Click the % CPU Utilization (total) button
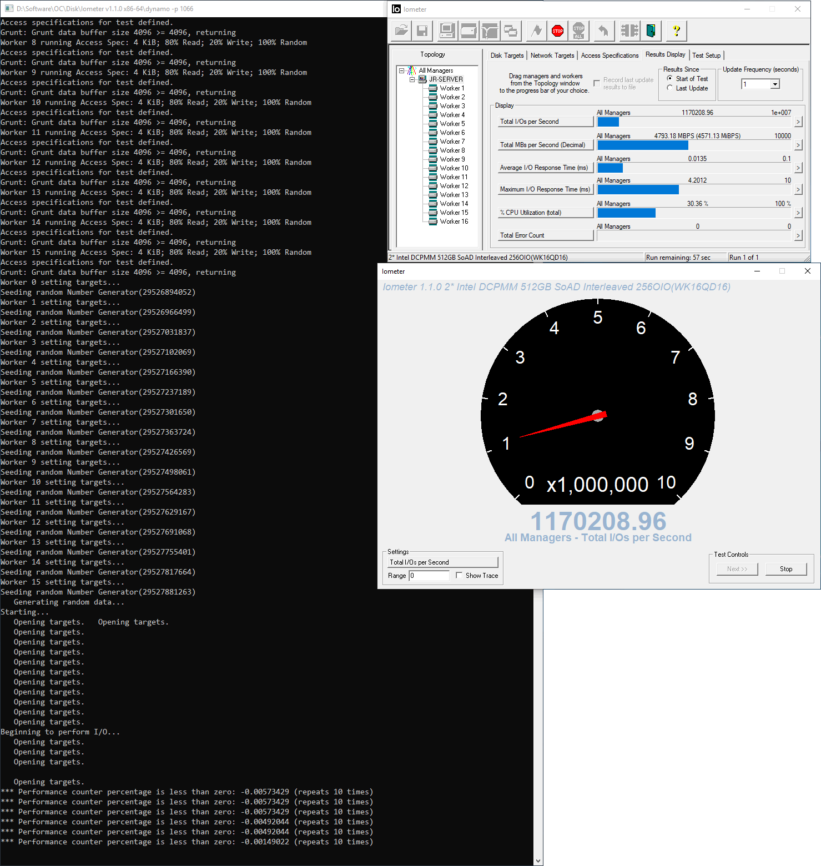This screenshot has width=821, height=866. tap(546, 213)
